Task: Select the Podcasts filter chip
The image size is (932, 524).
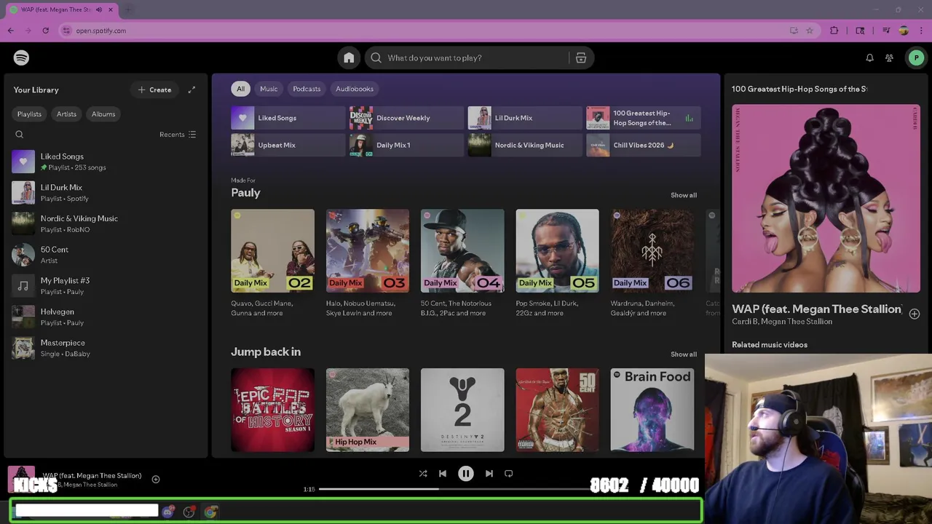Action: [307, 89]
